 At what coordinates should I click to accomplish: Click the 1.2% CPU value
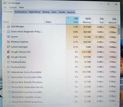(x=76, y=27)
